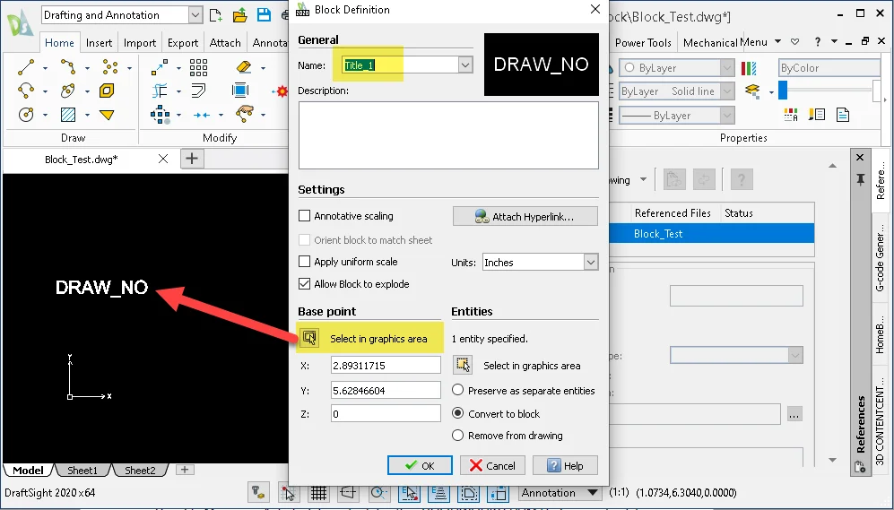This screenshot has height=510, width=894.
Task: Open Help for Block Definition
Action: click(565, 465)
